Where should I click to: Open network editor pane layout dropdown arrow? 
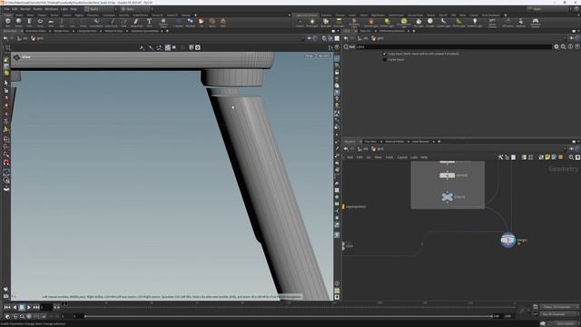coord(578,142)
